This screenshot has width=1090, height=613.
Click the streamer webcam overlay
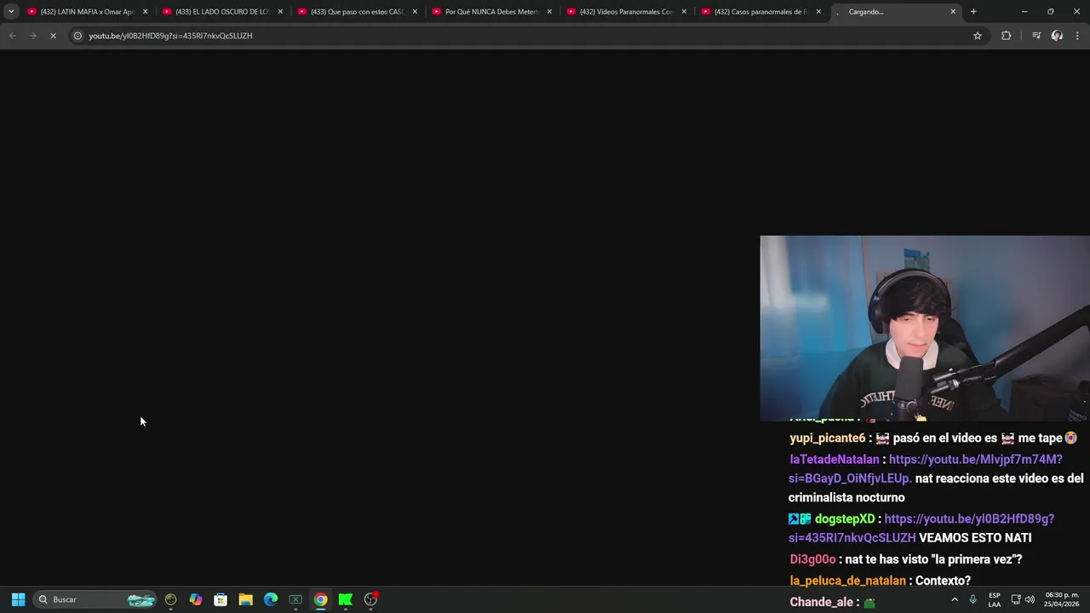[925, 329]
